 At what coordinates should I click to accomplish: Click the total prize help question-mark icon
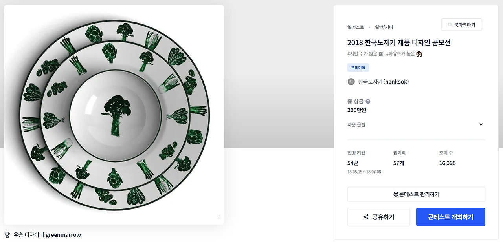pos(368,101)
